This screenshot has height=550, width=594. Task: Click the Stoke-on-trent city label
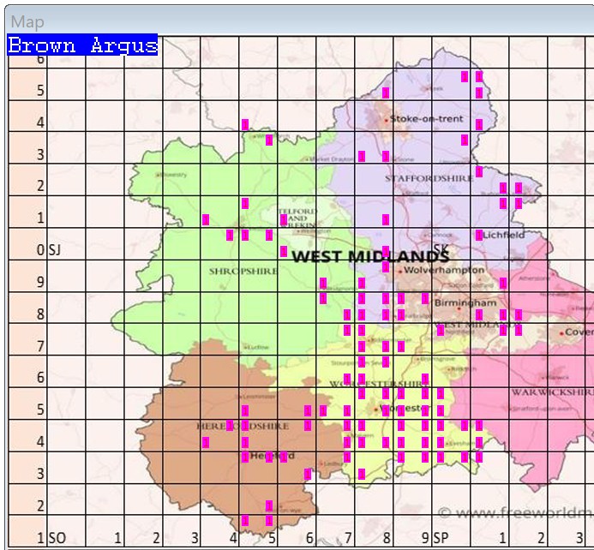pos(414,119)
